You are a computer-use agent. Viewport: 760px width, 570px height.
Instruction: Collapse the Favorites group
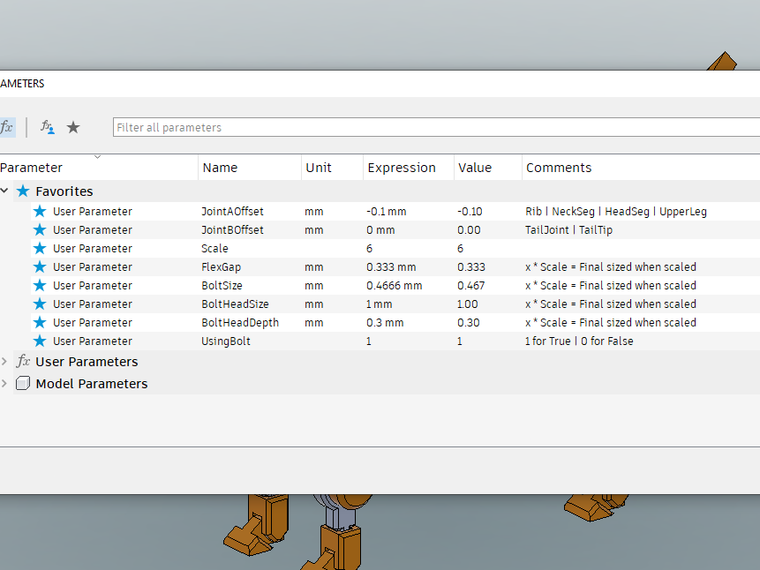pos(4,191)
